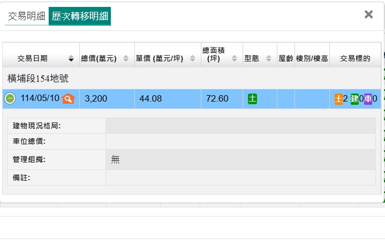Image resolution: width=385 pixels, height=247 pixels.
Task: Click the 樓別/樓高 column header
Action: pyautogui.click(x=311, y=58)
